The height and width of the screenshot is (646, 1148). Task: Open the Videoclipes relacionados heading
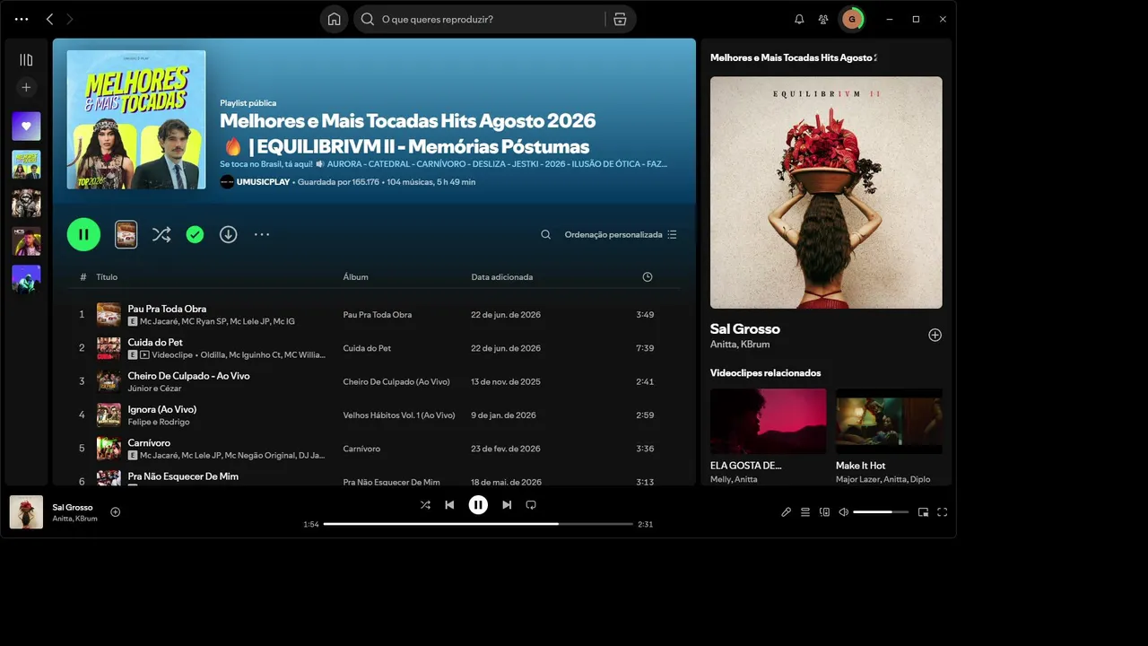coord(766,372)
